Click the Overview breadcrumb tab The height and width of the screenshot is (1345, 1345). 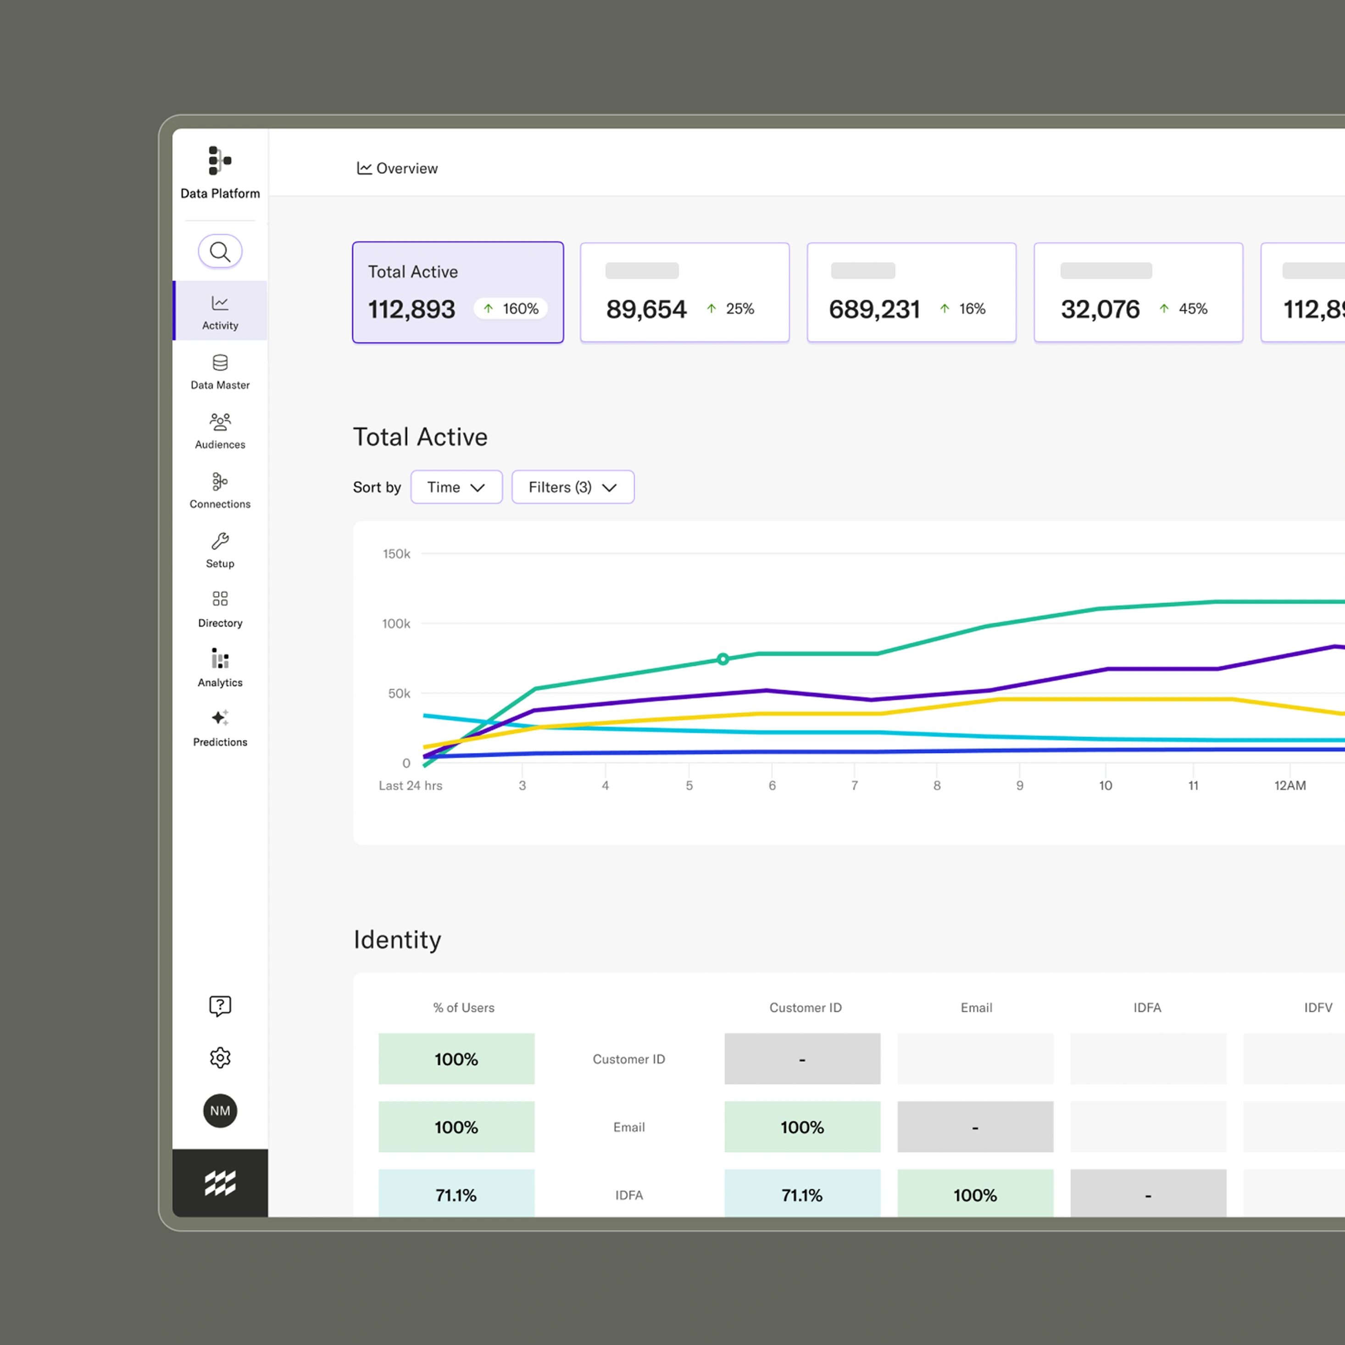pos(398,168)
